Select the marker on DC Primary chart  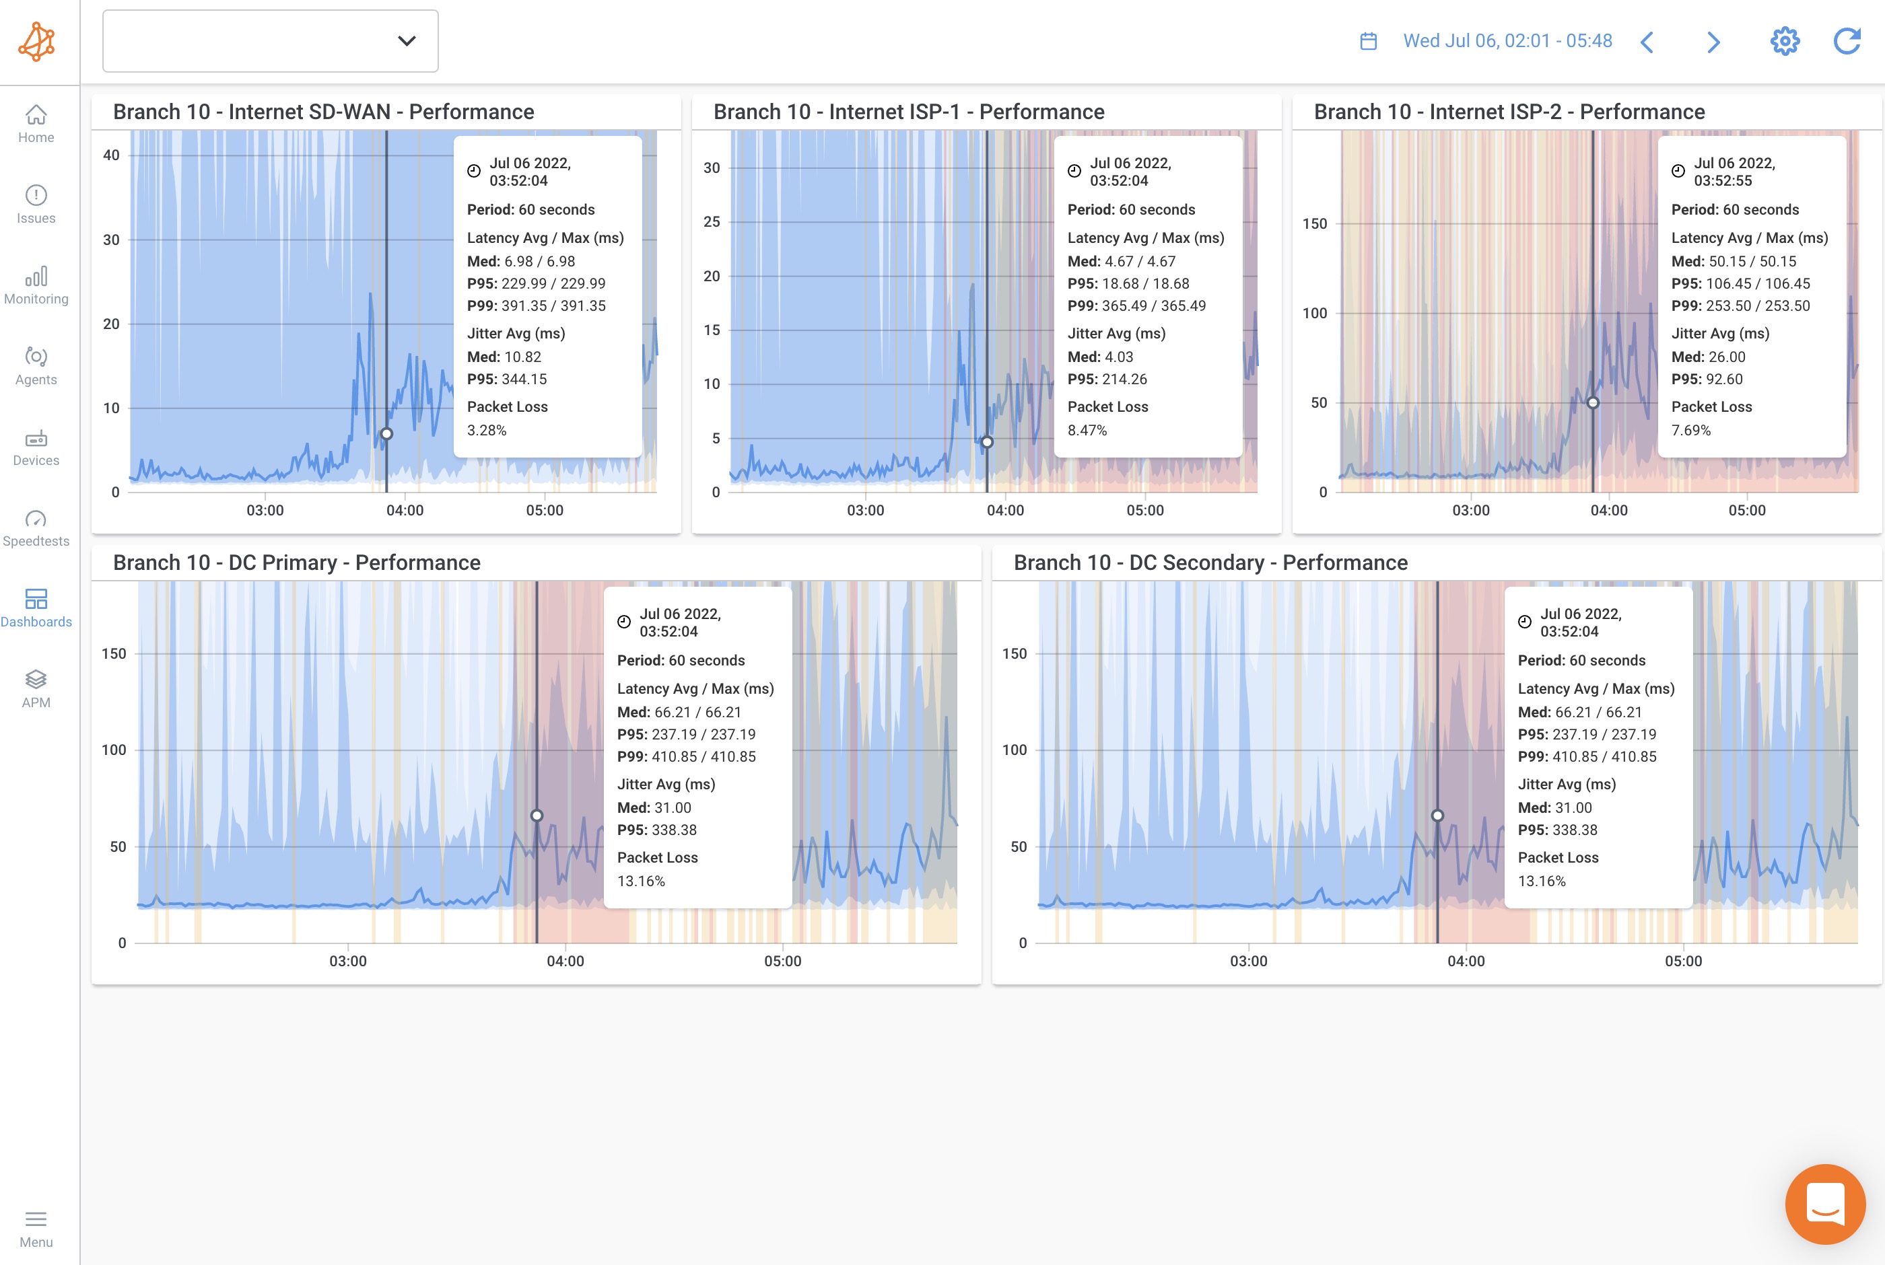point(537,815)
